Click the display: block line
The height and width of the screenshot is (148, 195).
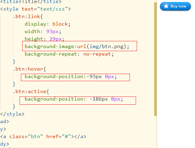[48, 24]
